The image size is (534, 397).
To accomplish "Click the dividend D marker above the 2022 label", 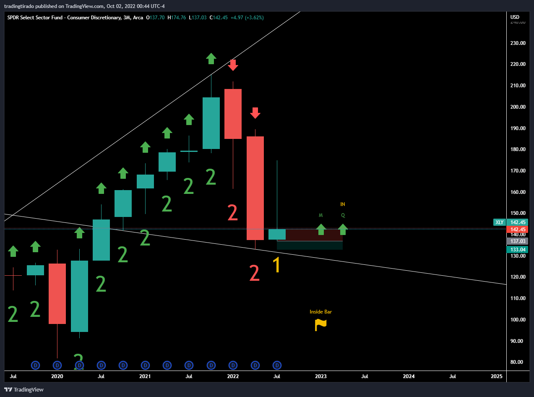I will (x=233, y=365).
